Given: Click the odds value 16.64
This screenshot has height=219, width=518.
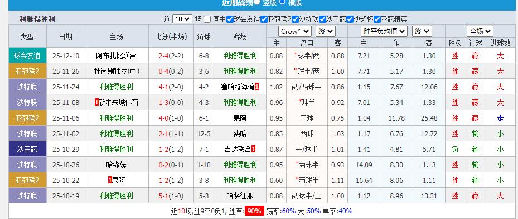Looking at the screenshot, I should pyautogui.click(x=364, y=181).
